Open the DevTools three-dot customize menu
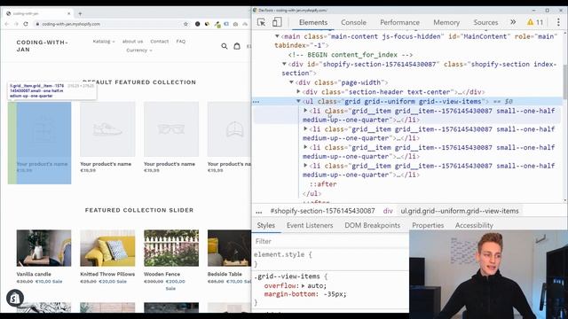The height and width of the screenshot is (319, 568). (x=558, y=22)
